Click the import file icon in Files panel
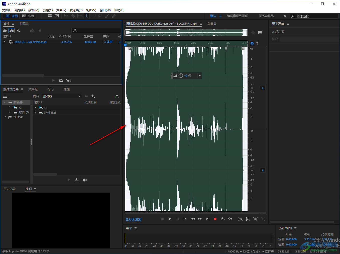Viewport: 340px width, 254px height. click(11, 31)
